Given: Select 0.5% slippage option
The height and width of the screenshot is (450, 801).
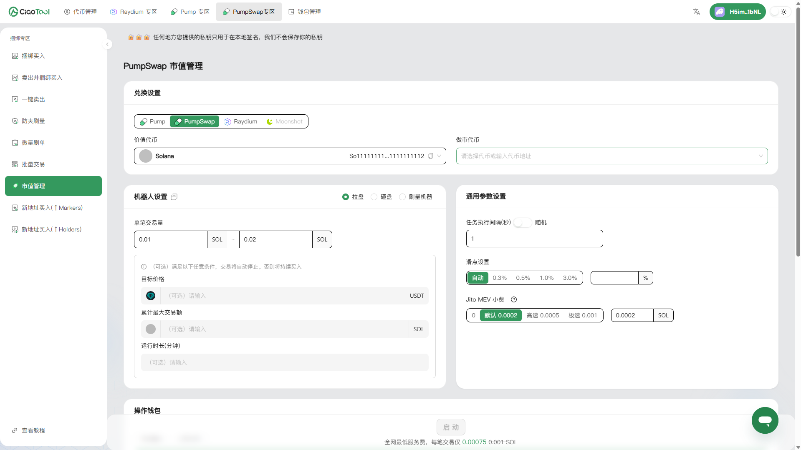Looking at the screenshot, I should pos(523,278).
